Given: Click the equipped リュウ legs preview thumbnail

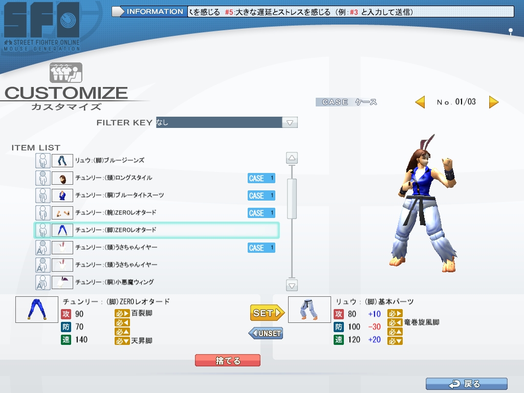Looking at the screenshot, I should (310, 310).
